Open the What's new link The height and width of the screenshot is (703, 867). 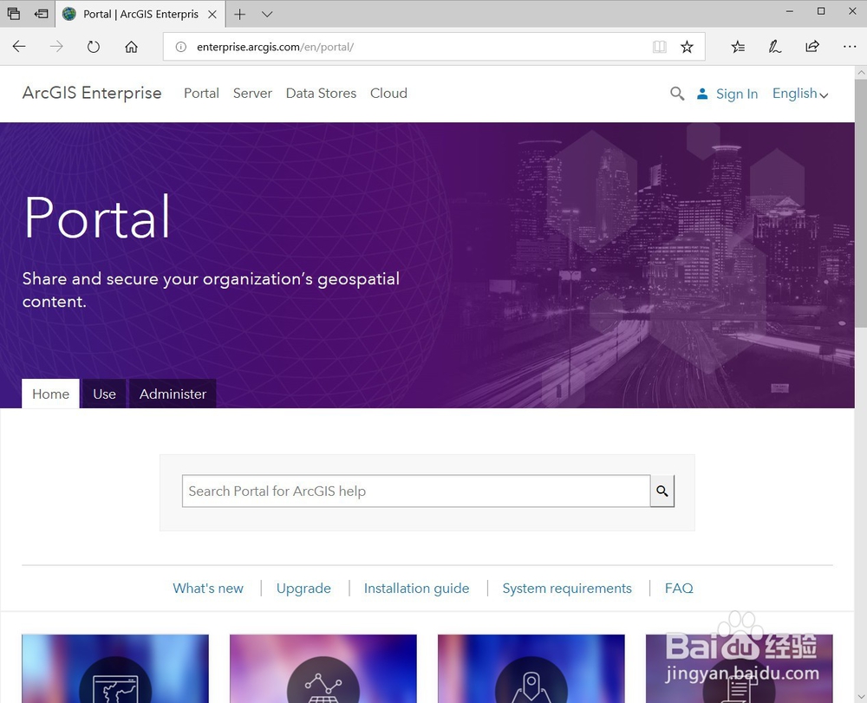(208, 588)
